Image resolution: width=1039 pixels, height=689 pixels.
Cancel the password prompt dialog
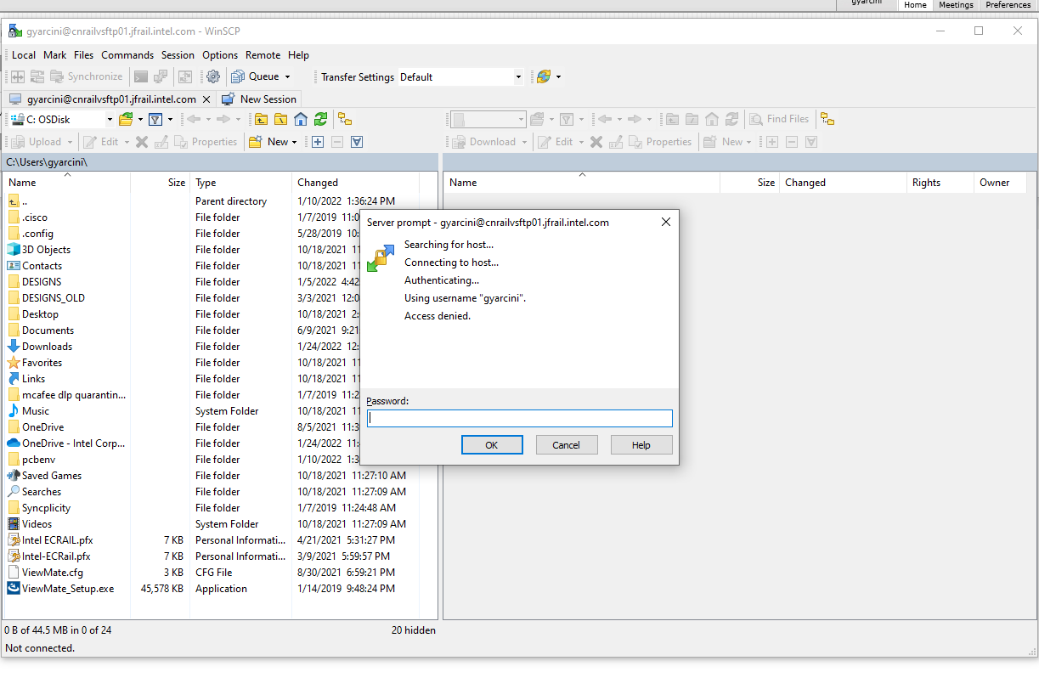[x=567, y=445]
